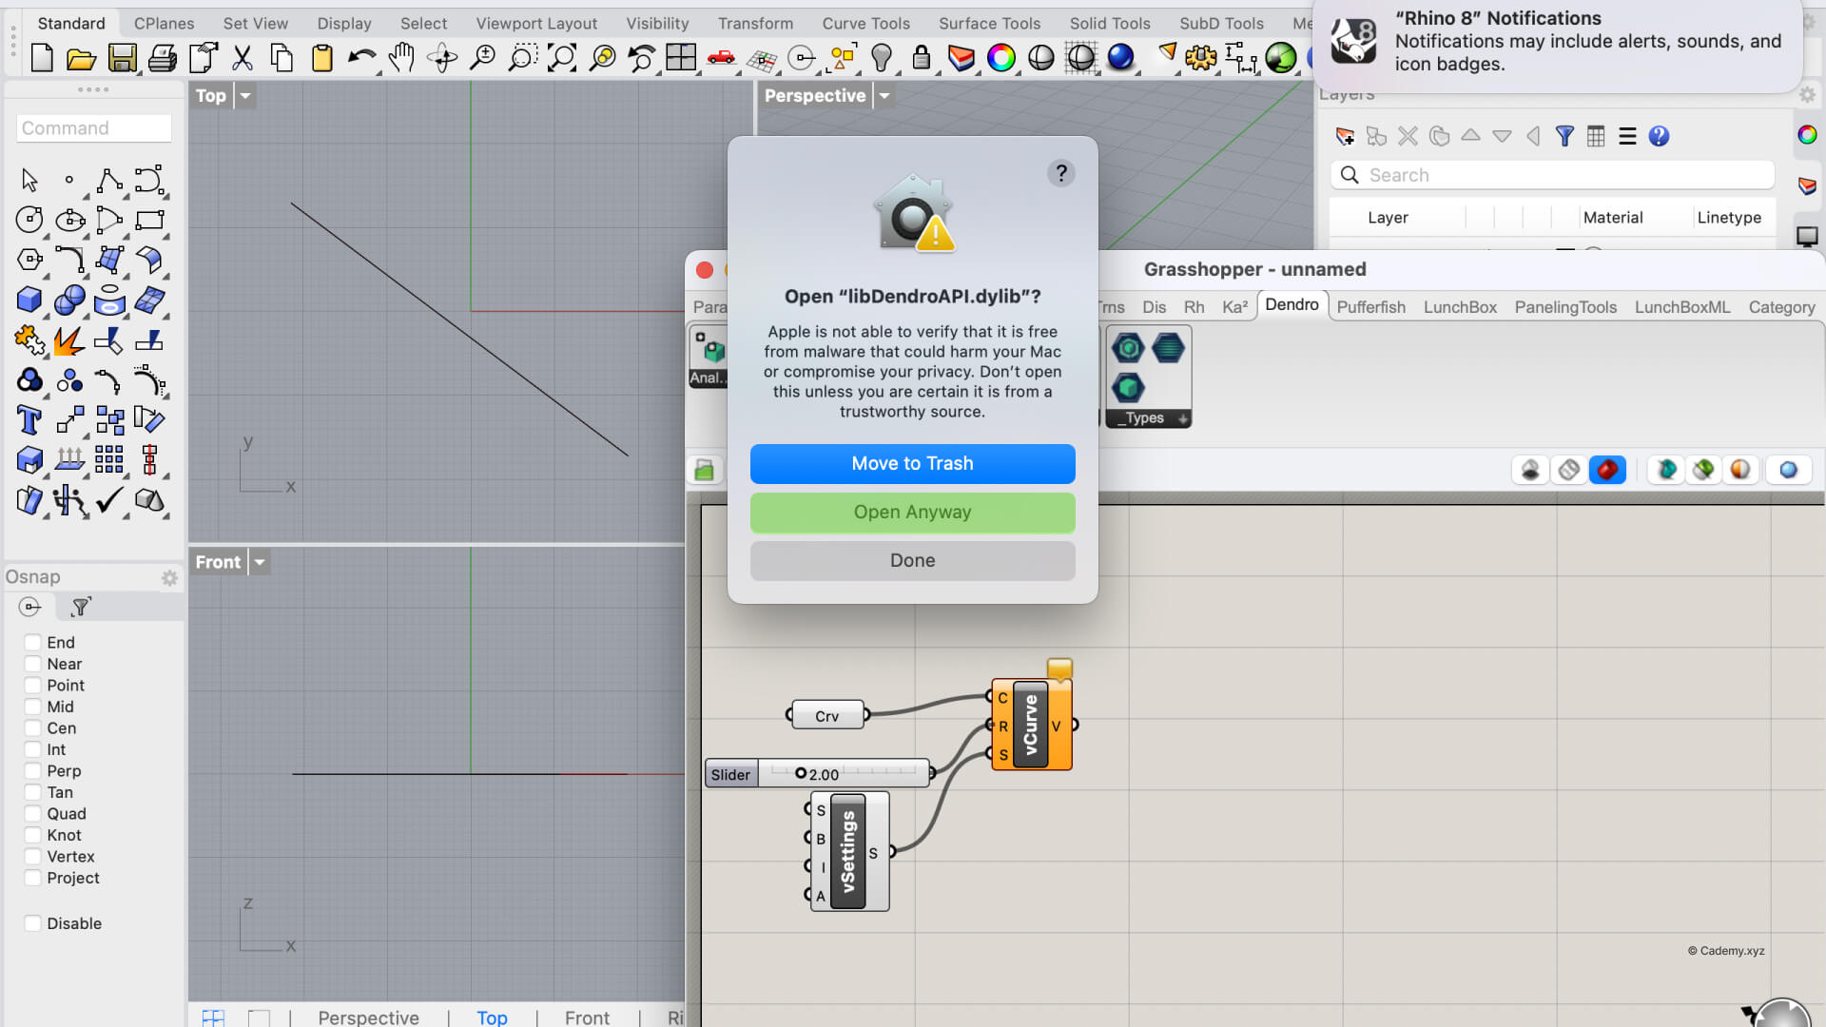Click the color wheel icon beside Layers panel
1826x1027 pixels.
tap(1807, 135)
